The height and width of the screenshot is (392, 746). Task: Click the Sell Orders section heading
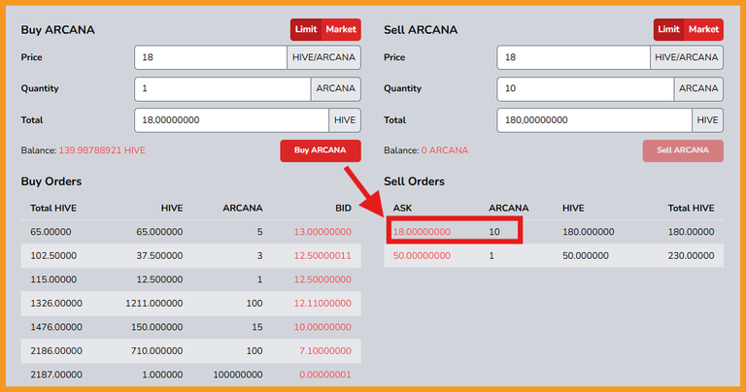(x=415, y=181)
